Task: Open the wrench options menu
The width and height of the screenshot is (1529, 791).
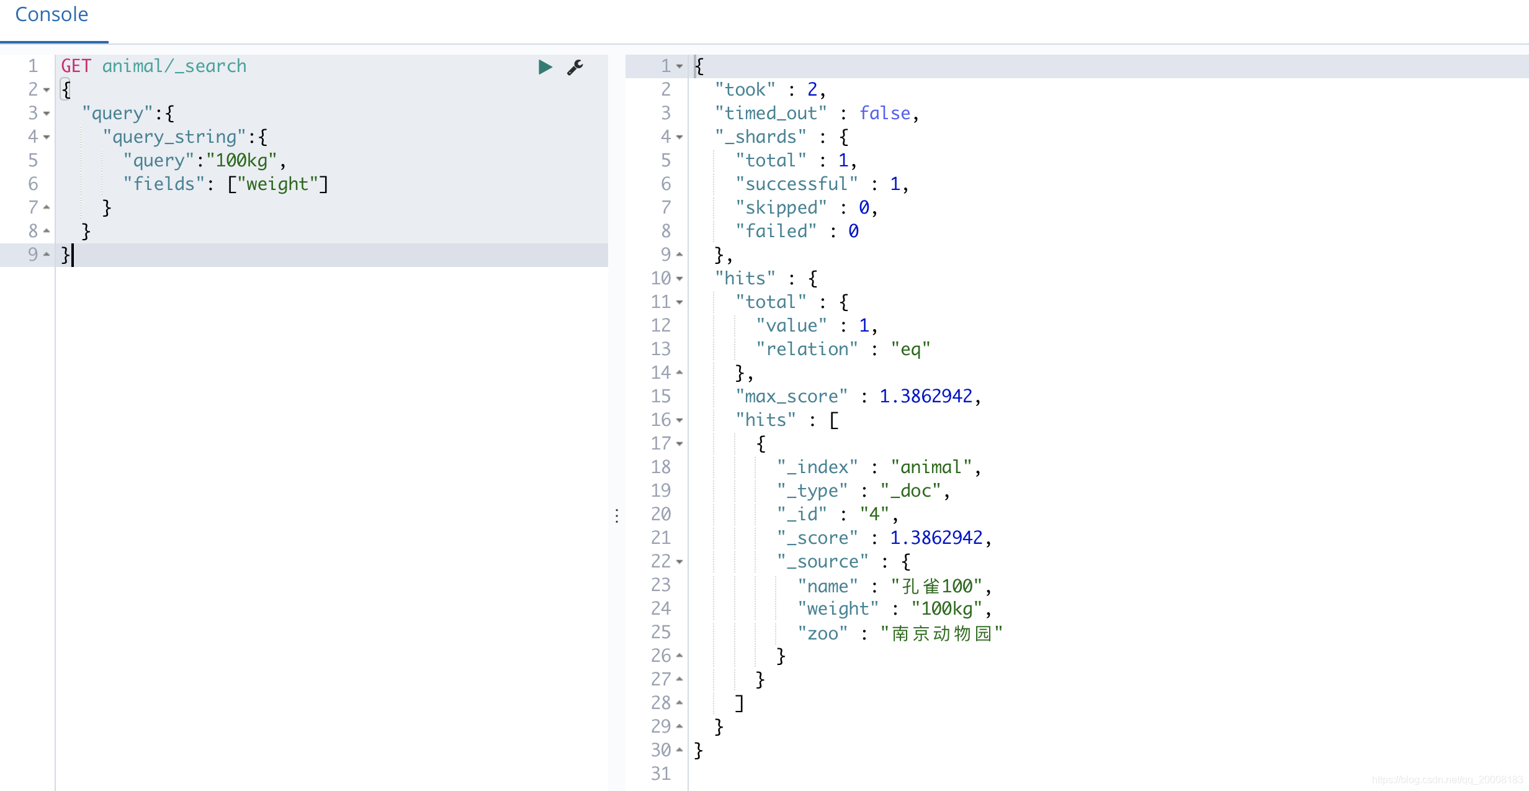Action: [x=575, y=67]
